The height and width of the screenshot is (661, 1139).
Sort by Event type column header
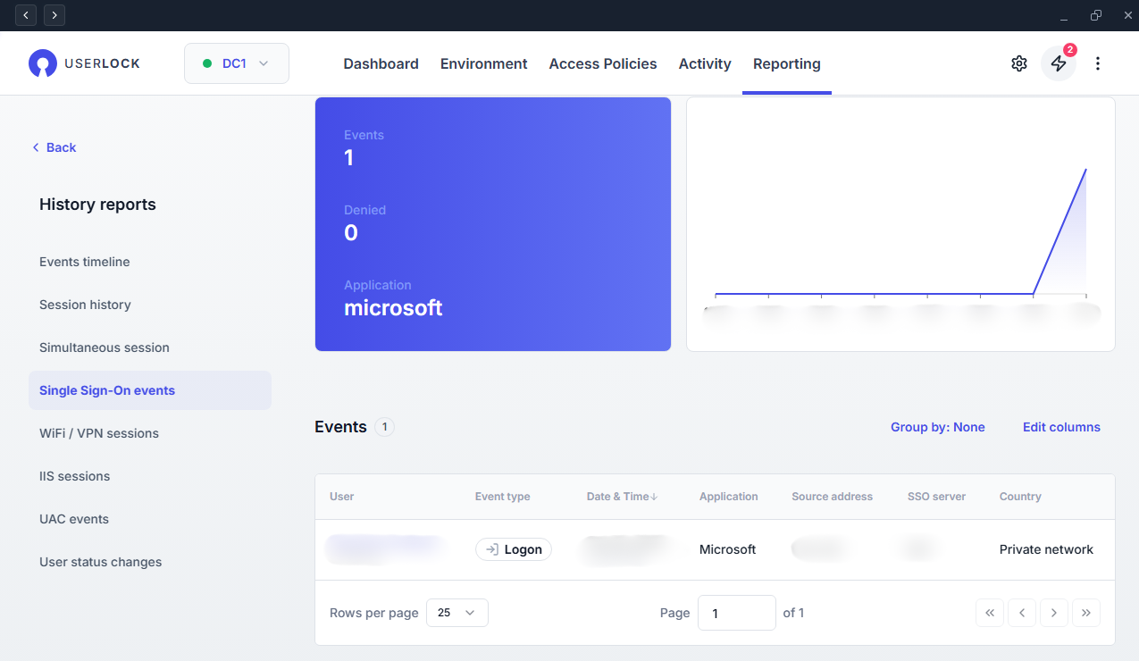(x=503, y=497)
